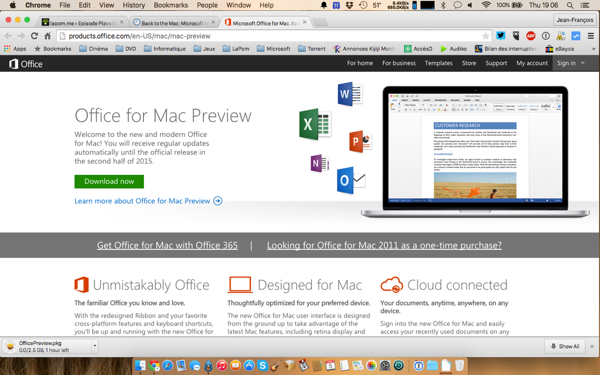Viewport: 600px width, 375px height.
Task: Open the Cinéma bookmarks folder
Action: tap(93, 49)
